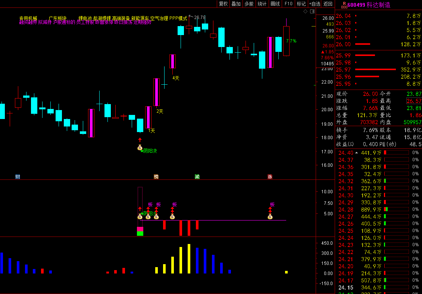Image resolution: width=422 pixels, height=294 pixels.
Task: Click the rightmost money bag indicator signal
Action: click(x=270, y=216)
